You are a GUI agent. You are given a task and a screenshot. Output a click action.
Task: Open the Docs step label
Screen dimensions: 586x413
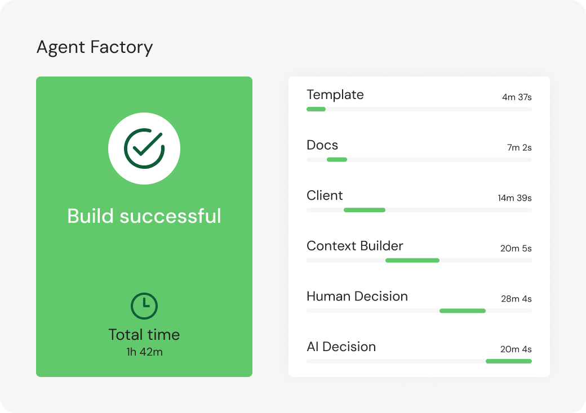click(322, 145)
